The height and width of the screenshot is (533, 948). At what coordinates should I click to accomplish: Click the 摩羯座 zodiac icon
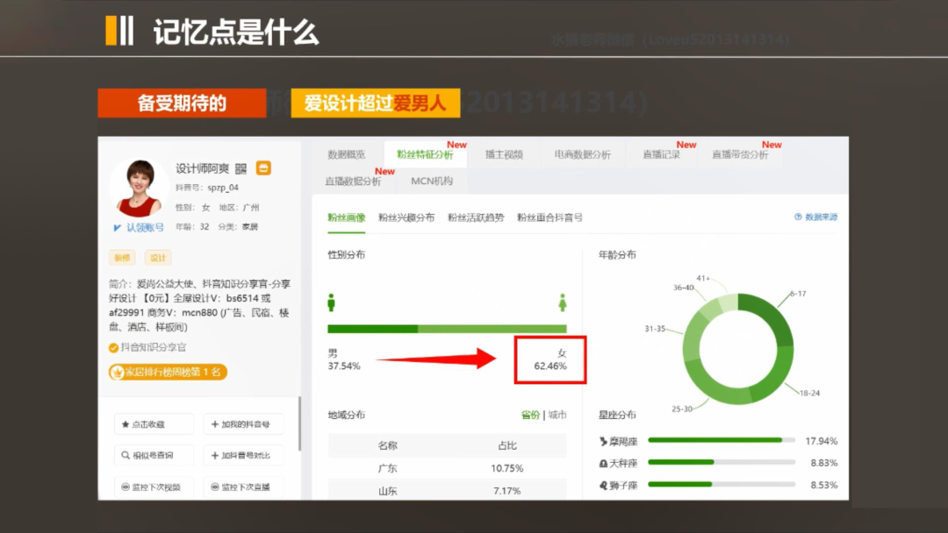pos(603,441)
